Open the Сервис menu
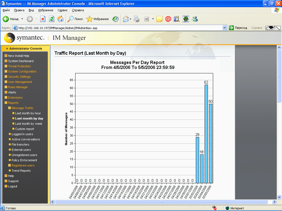 click(63, 10)
